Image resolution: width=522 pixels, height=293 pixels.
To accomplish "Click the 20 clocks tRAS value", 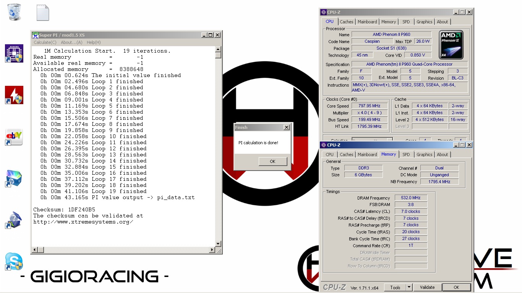I will (411, 232).
